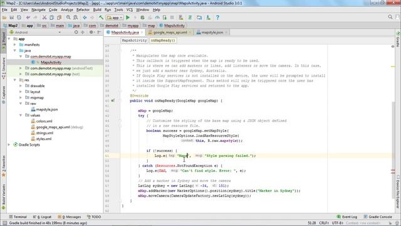Select mapstyle.json in the raw folder
The width and height of the screenshot is (401, 226).
click(x=47, y=109)
